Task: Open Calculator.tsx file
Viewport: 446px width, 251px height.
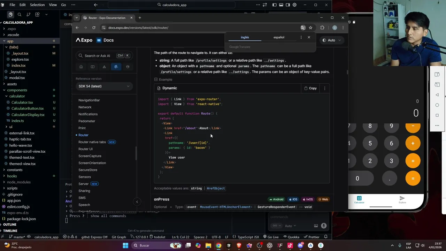Action: pyautogui.click(x=22, y=102)
